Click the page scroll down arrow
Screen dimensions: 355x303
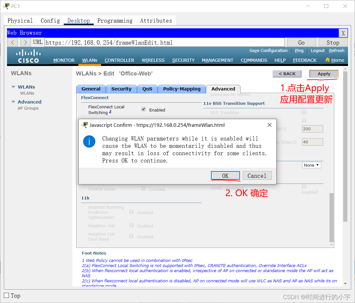tap(345, 283)
